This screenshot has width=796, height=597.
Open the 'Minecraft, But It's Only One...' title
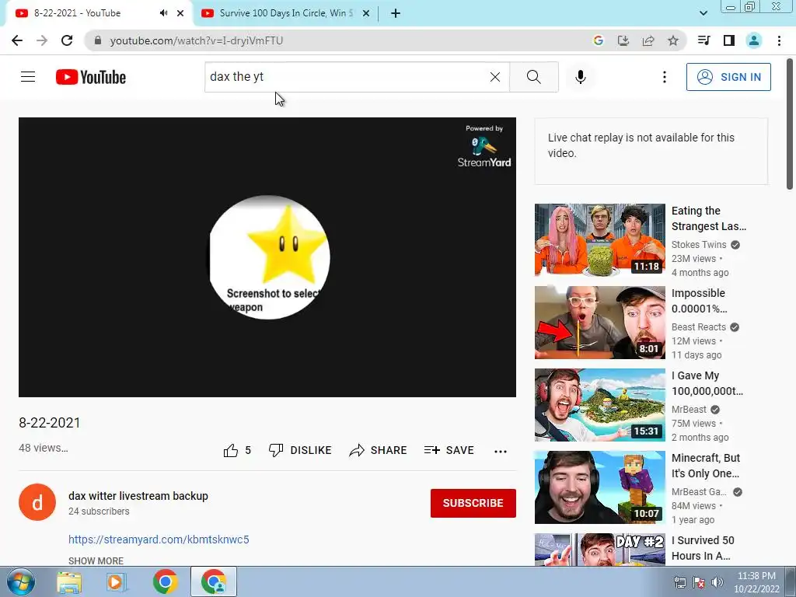[706, 466]
